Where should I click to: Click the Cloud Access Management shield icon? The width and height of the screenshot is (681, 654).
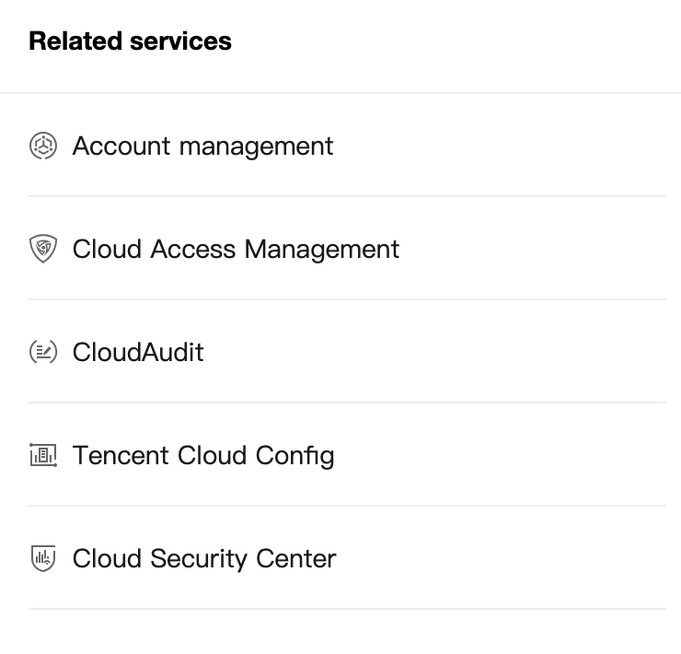(x=43, y=249)
